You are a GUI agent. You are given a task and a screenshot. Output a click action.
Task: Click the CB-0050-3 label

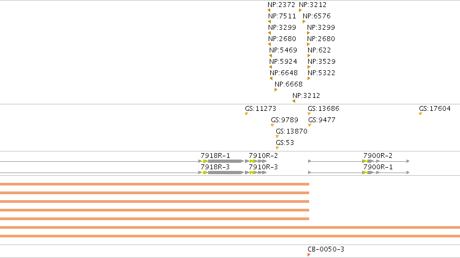pos(326,249)
